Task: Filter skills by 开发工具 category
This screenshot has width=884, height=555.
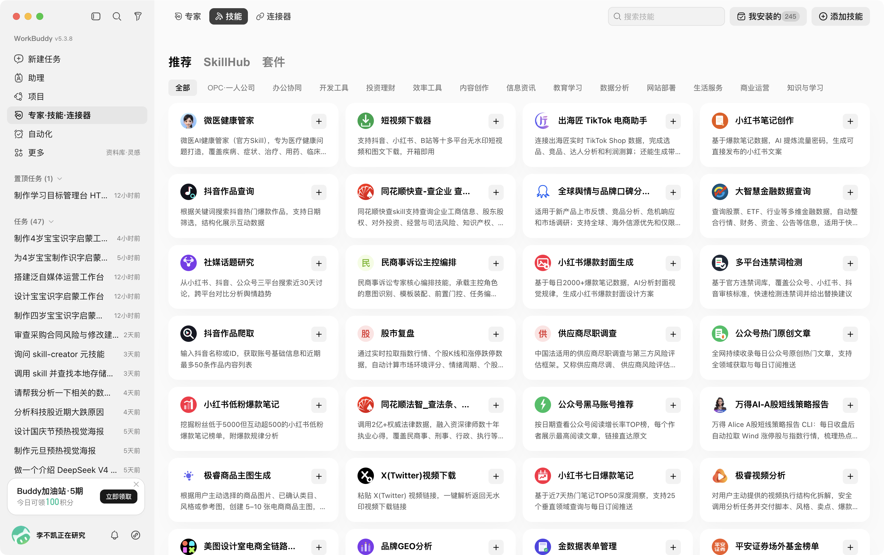Action: click(x=334, y=88)
